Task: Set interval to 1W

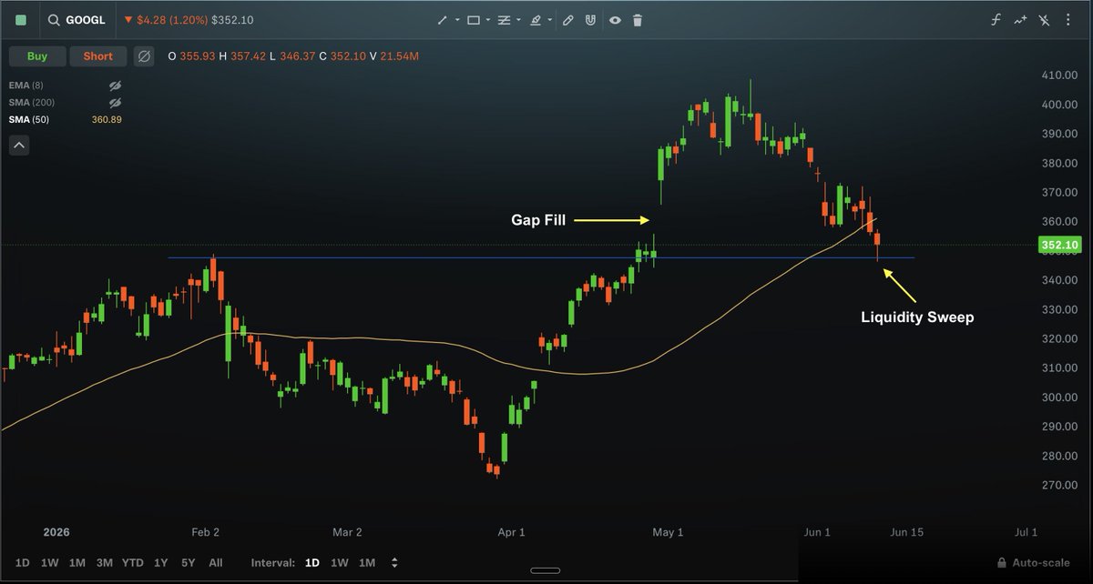Action: (x=339, y=563)
